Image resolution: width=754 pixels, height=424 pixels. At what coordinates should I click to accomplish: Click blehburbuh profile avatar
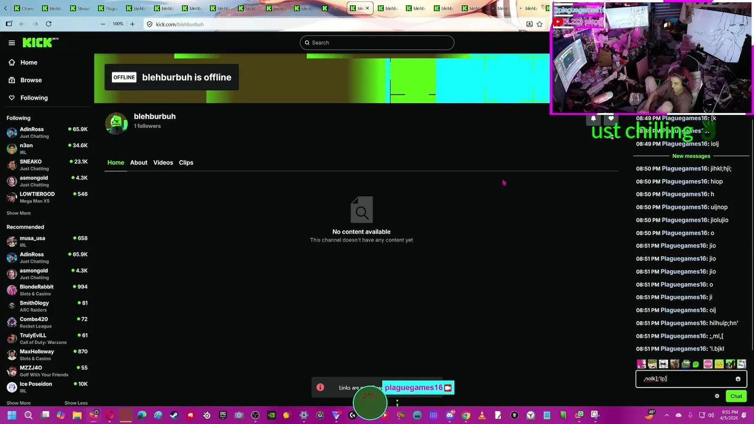116,123
